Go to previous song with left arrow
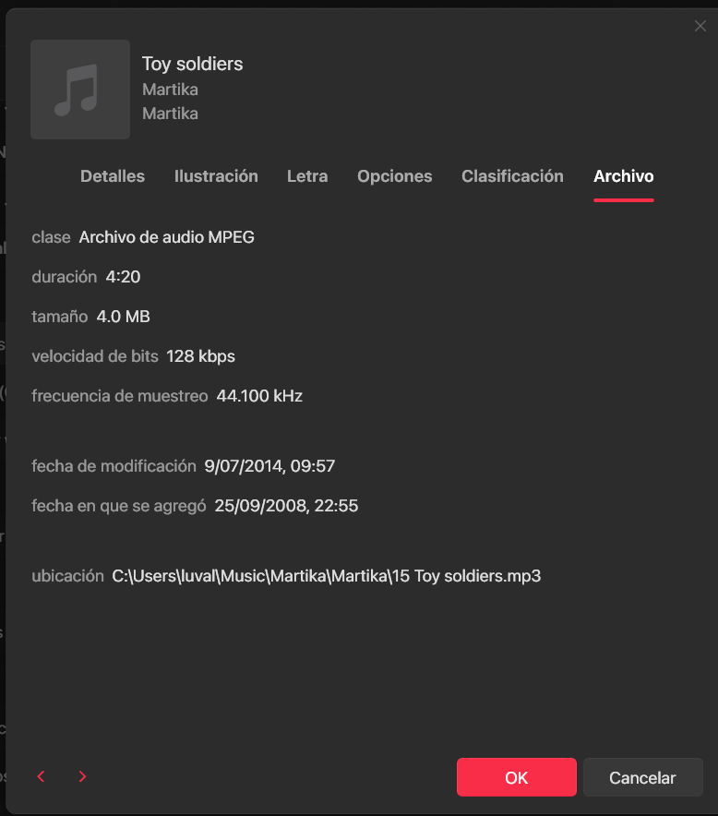The height and width of the screenshot is (816, 718). tap(42, 776)
